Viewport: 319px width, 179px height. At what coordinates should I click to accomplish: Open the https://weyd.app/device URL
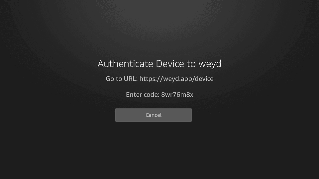176,79
